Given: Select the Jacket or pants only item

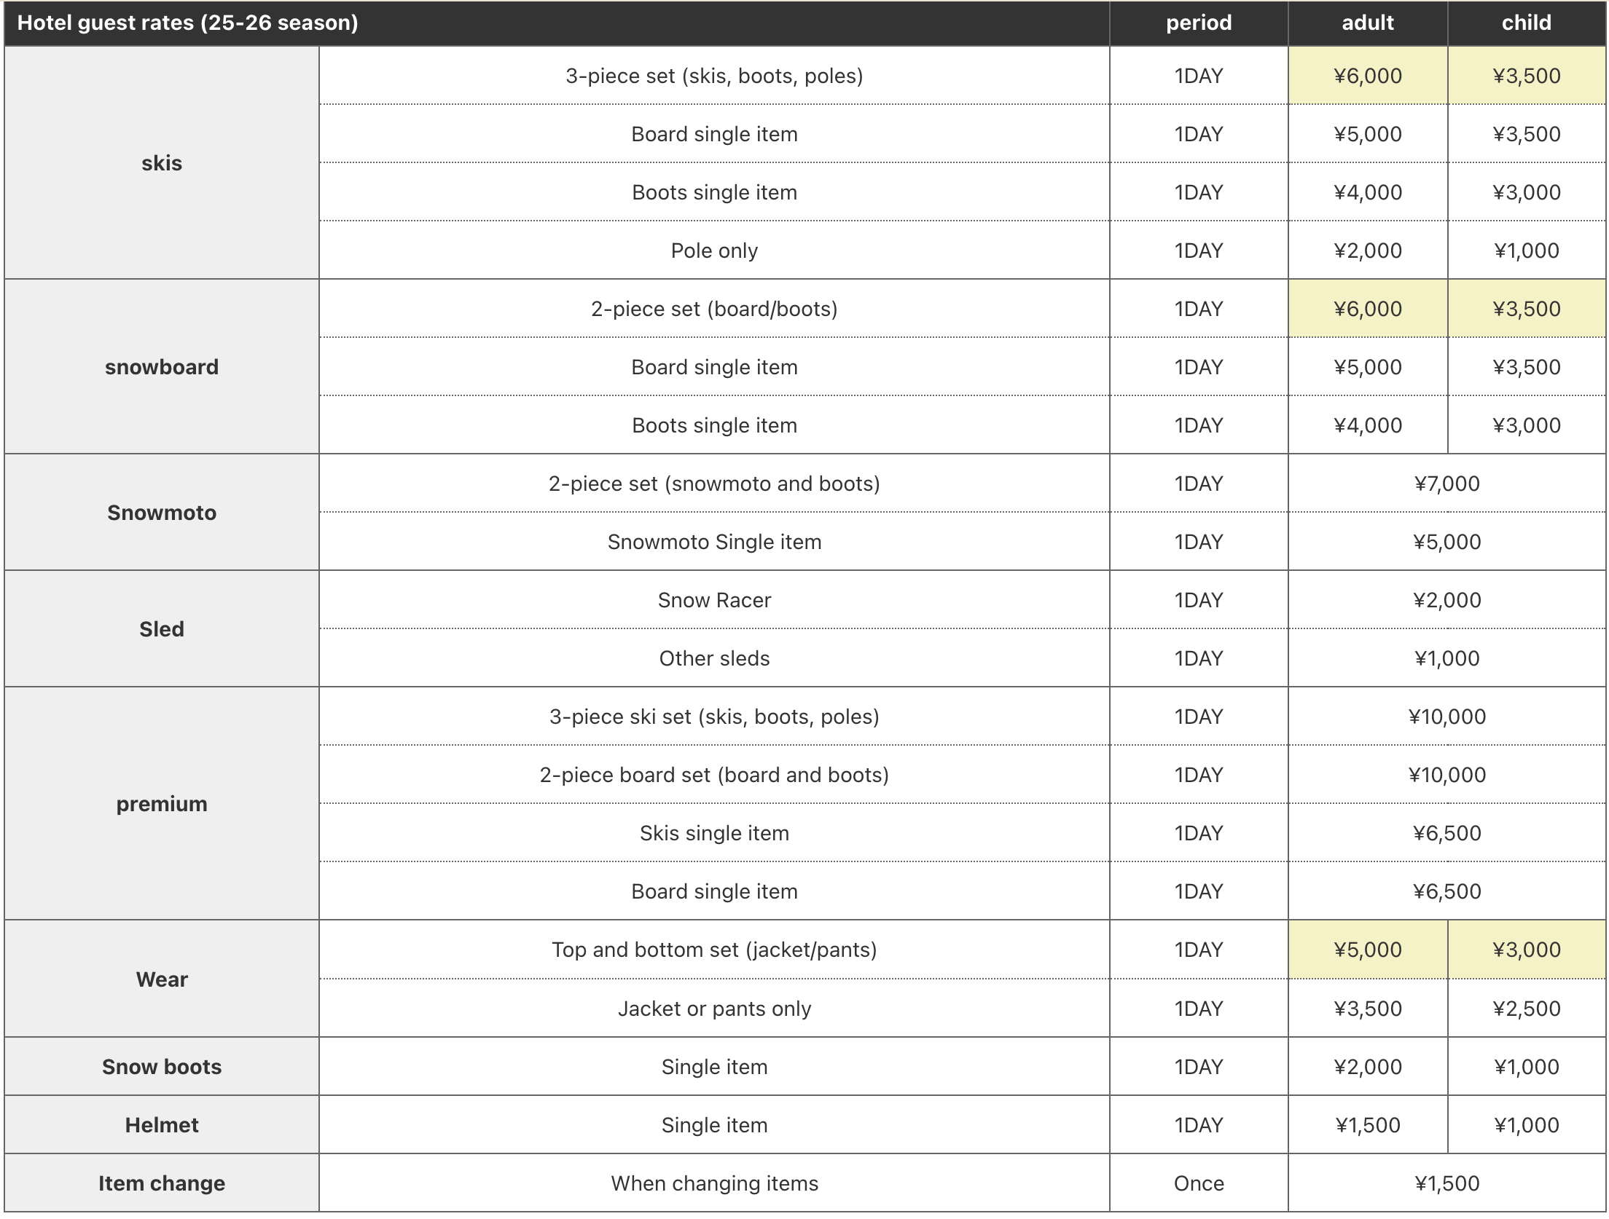Looking at the screenshot, I should pos(714,1009).
